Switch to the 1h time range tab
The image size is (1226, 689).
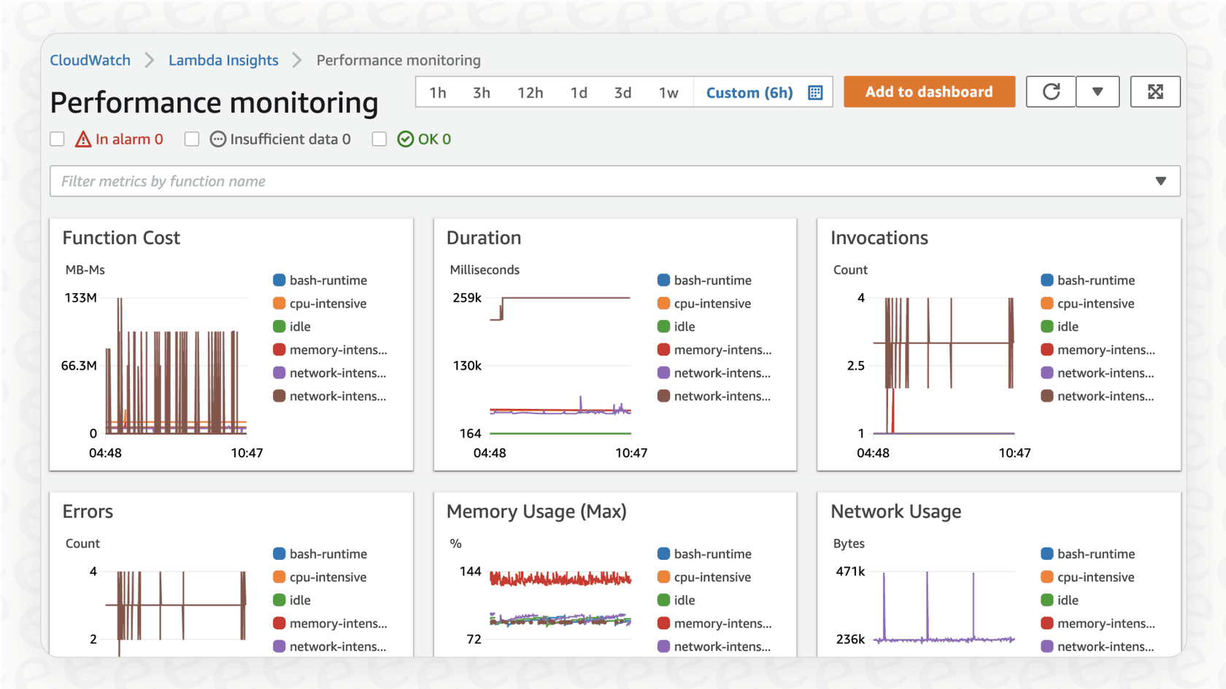pyautogui.click(x=438, y=92)
